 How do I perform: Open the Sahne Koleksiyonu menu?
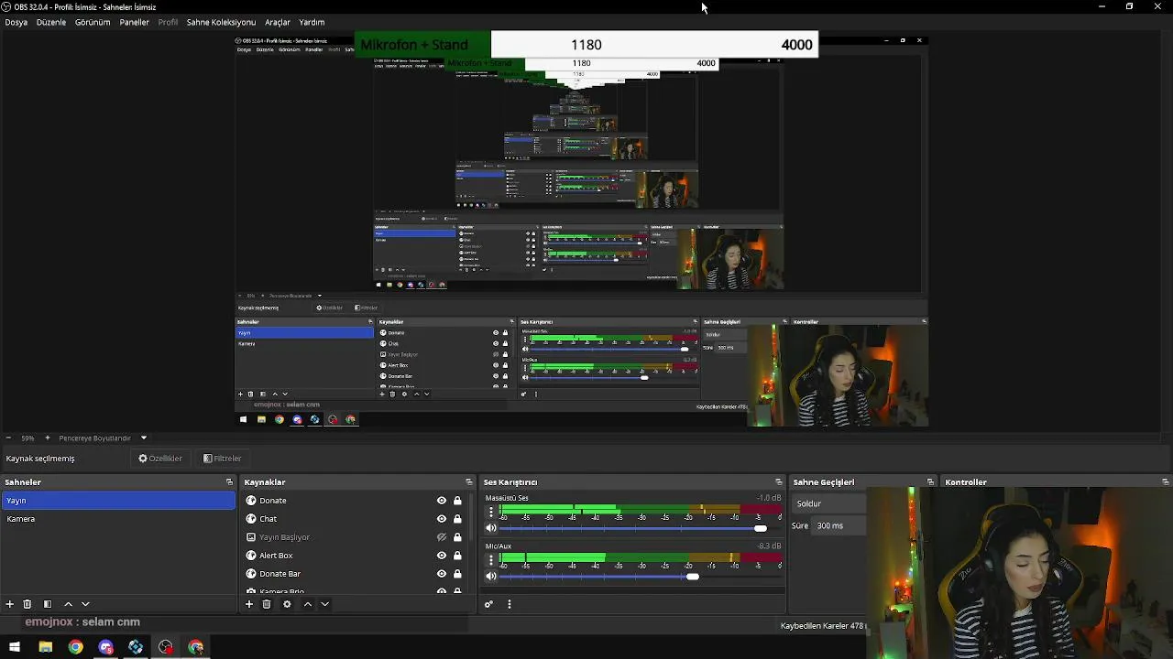221,22
